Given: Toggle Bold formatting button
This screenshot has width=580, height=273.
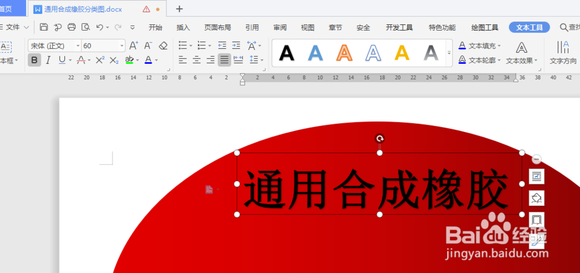Looking at the screenshot, I should tap(34, 60).
